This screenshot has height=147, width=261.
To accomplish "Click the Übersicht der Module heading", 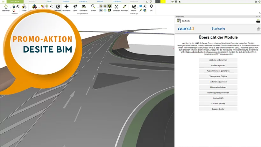I will (x=218, y=37).
